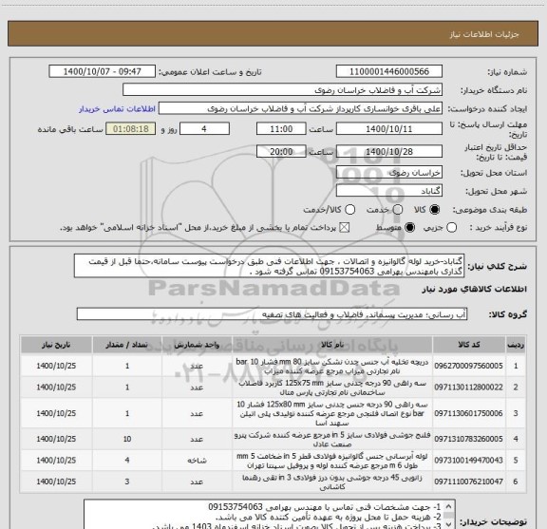Click the remaining time countdown 01:08:18

tap(131, 129)
